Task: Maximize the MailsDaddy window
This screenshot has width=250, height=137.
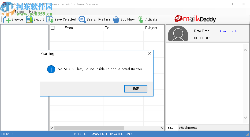Action: pyautogui.click(x=231, y=4)
